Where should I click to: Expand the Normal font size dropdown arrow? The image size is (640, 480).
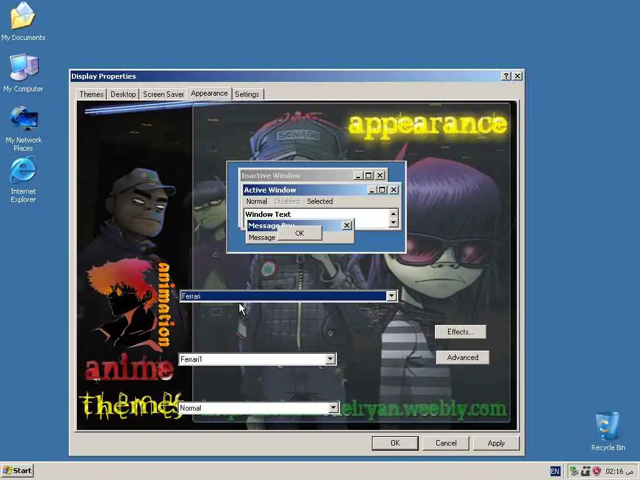[333, 407]
